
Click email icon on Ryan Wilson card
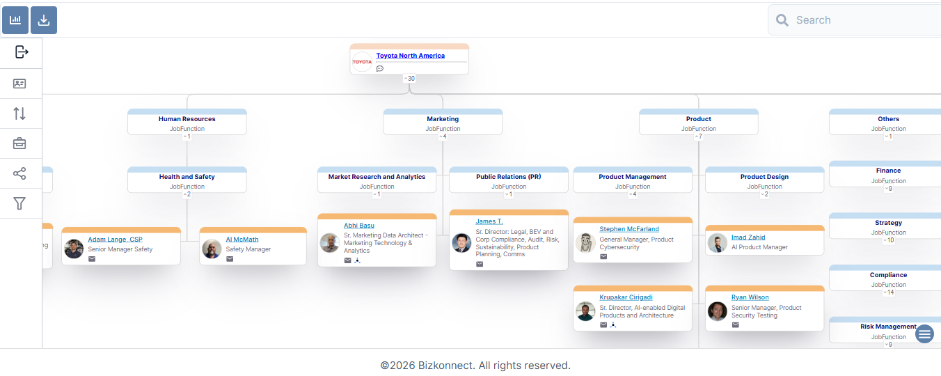coord(735,324)
